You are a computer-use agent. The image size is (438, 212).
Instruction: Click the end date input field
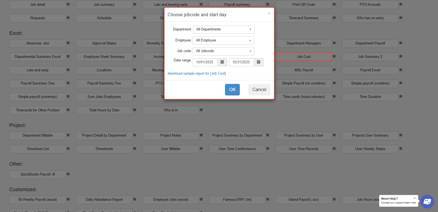241,62
